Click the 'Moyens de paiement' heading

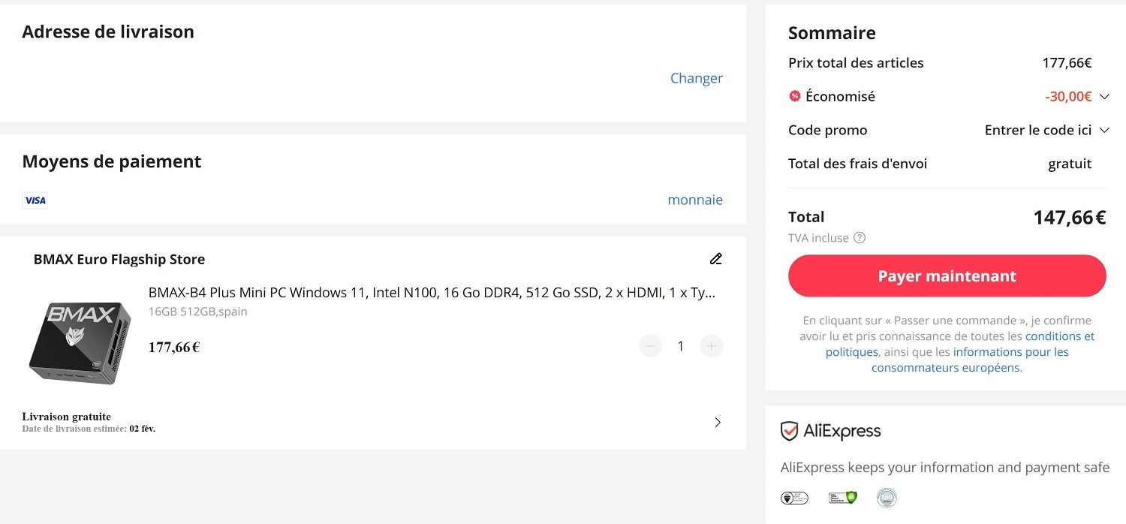[x=112, y=161]
